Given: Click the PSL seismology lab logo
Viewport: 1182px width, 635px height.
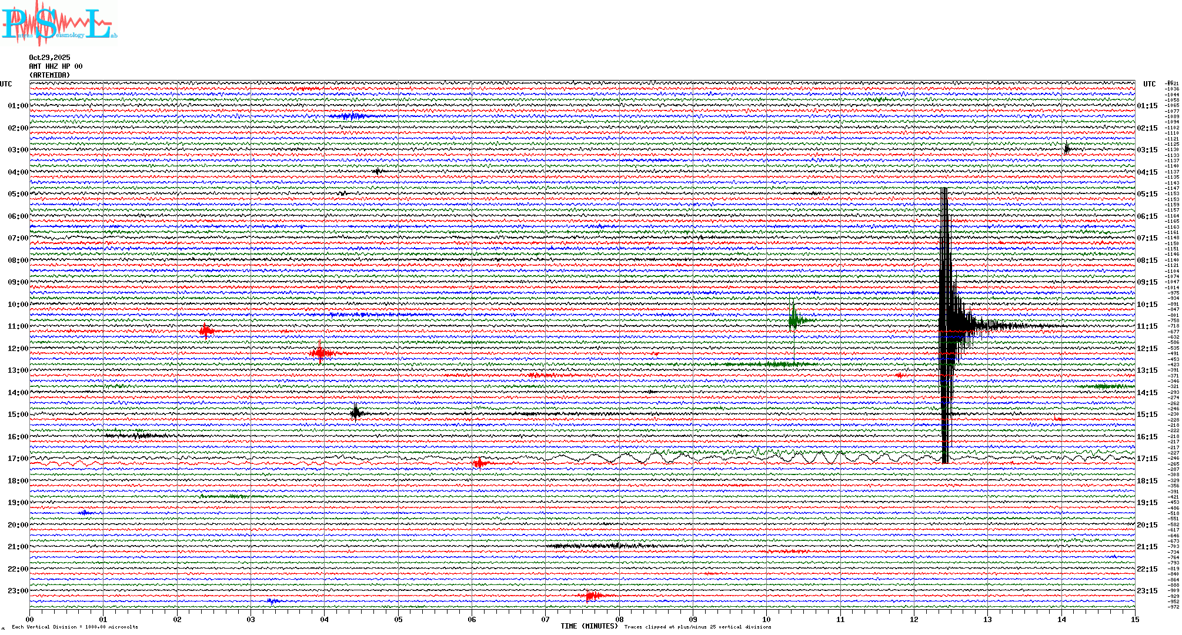Looking at the screenshot, I should pos(58,24).
